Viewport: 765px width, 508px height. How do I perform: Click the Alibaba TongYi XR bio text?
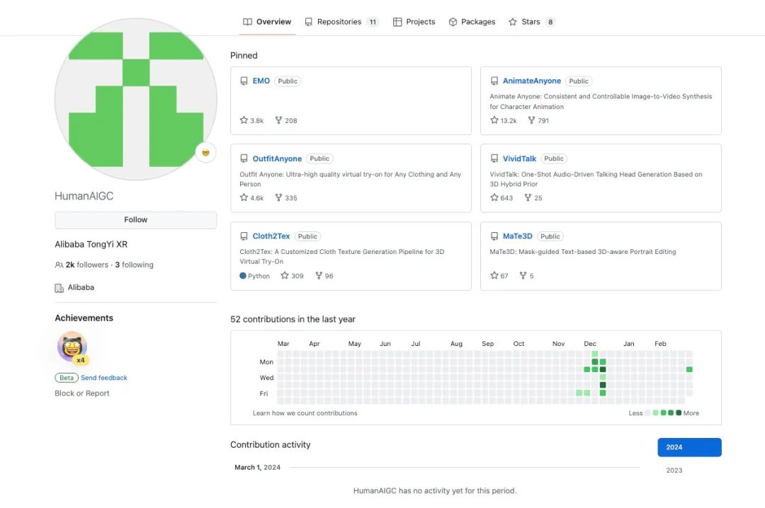pyautogui.click(x=91, y=244)
